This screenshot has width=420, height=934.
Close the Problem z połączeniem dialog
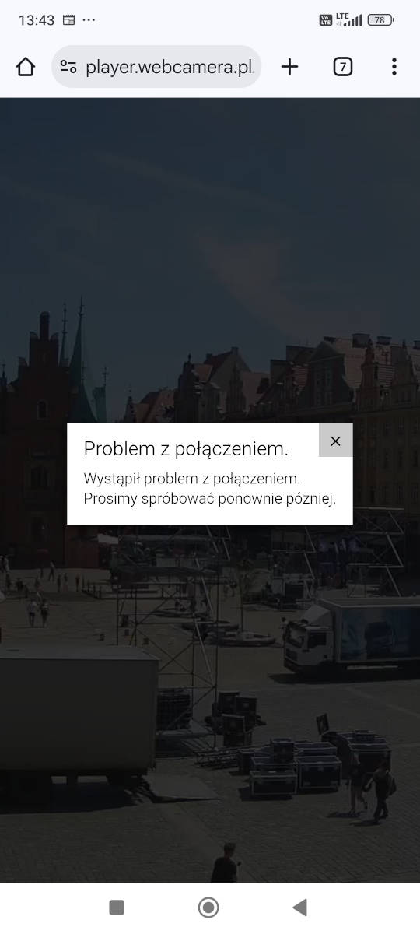(335, 441)
